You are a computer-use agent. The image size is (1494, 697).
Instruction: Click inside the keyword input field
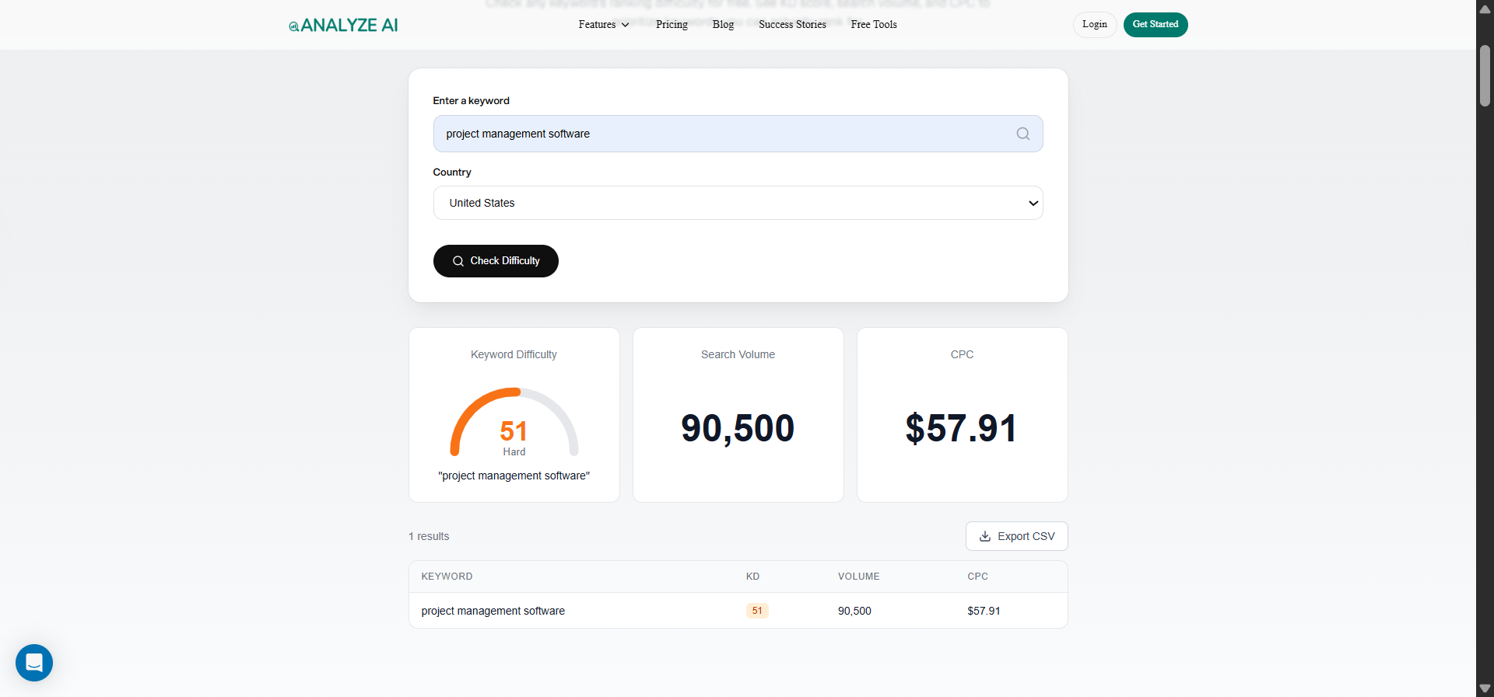click(716, 134)
